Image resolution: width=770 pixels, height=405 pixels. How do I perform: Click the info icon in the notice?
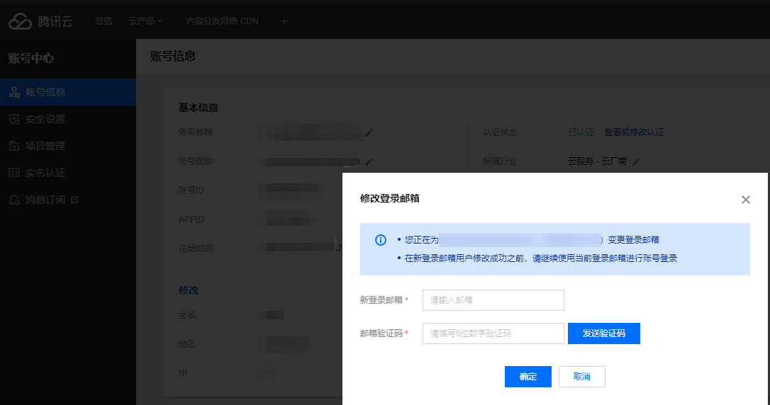[381, 240]
